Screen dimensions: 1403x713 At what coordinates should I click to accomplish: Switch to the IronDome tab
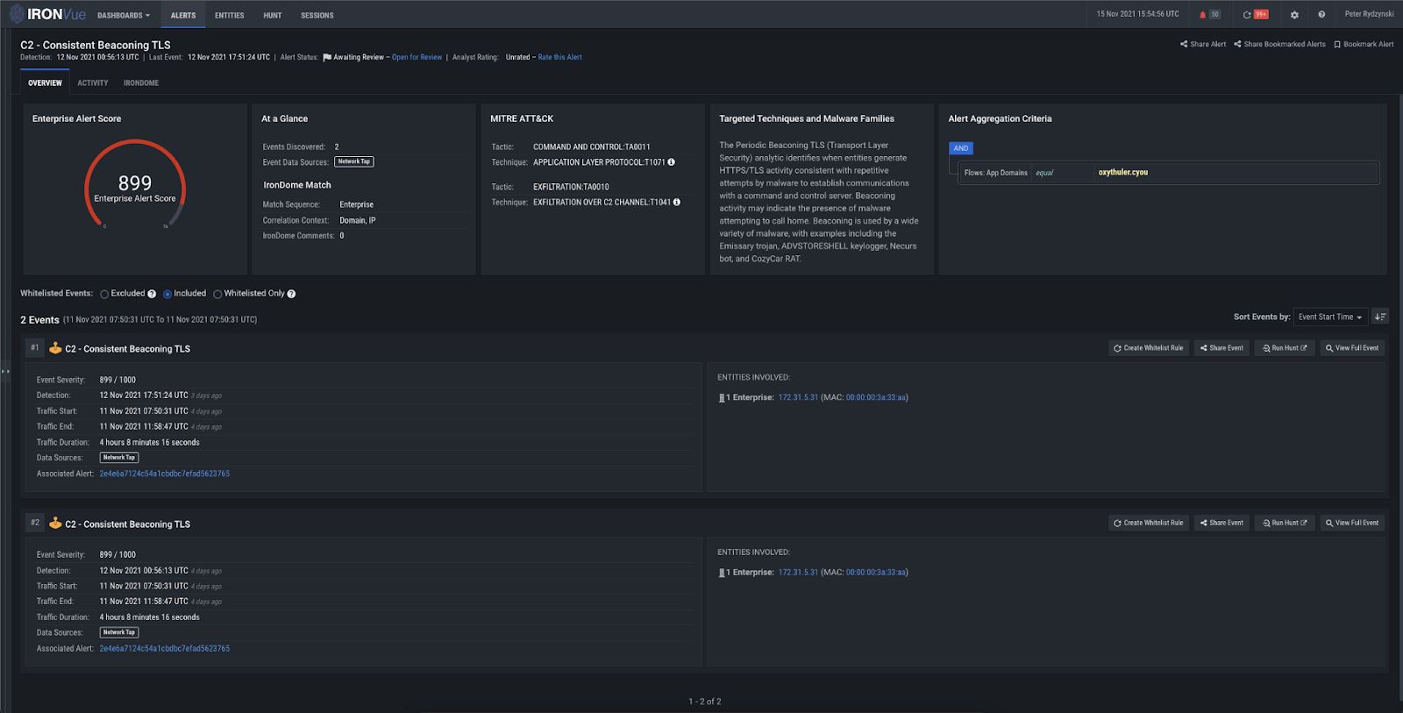pos(141,83)
